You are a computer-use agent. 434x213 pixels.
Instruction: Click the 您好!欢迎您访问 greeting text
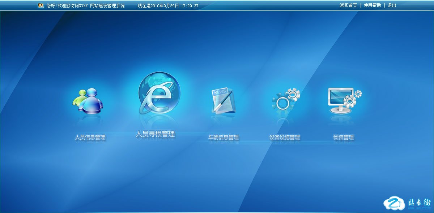[x=67, y=6]
